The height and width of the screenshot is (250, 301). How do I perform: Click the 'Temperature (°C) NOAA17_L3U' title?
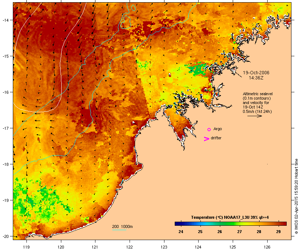pyautogui.click(x=220, y=217)
